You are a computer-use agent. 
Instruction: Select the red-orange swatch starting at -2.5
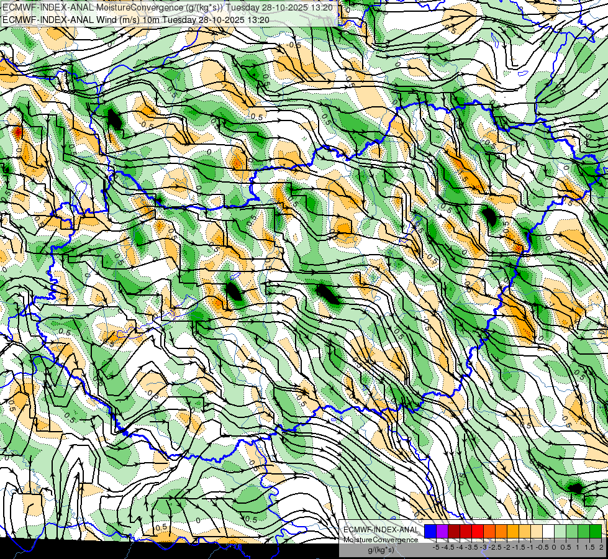tap(489, 532)
